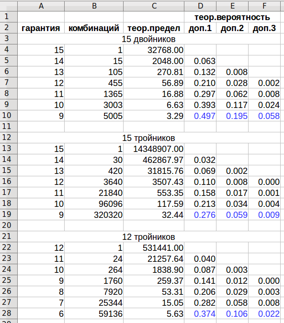Click the '12 тройников' section title
Image resolution: width=284 pixels, height=323 pixels.
click(149, 237)
